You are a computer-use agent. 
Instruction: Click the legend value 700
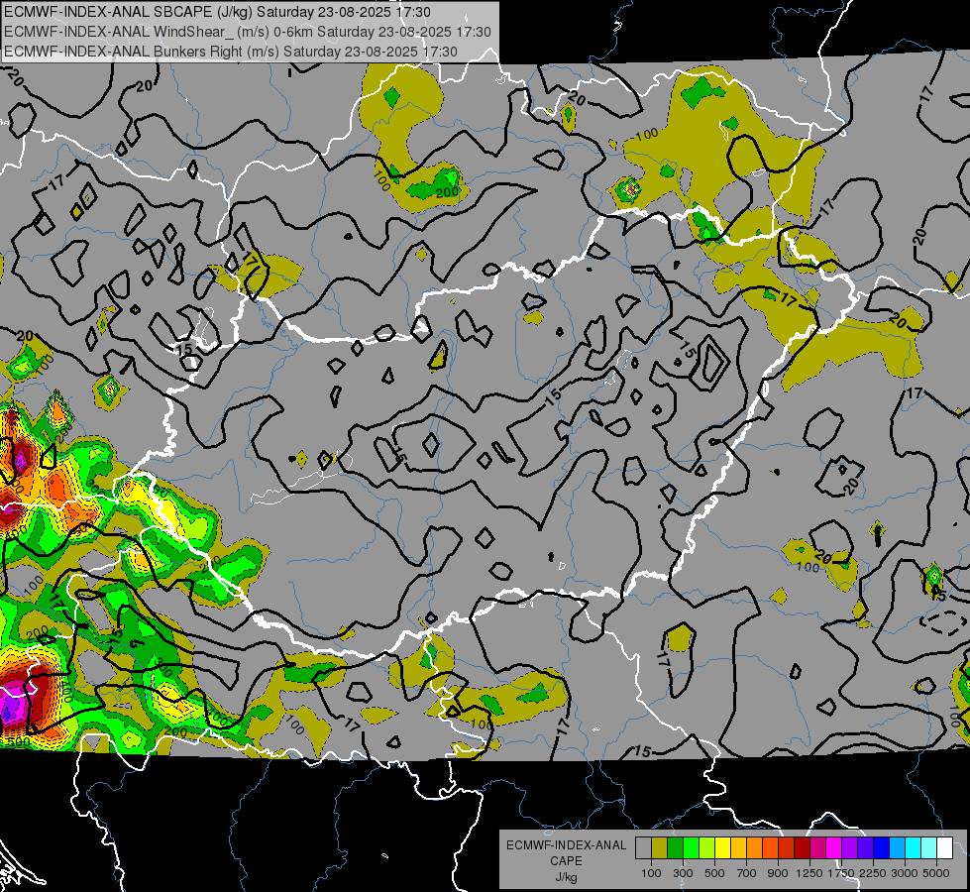pos(747,873)
